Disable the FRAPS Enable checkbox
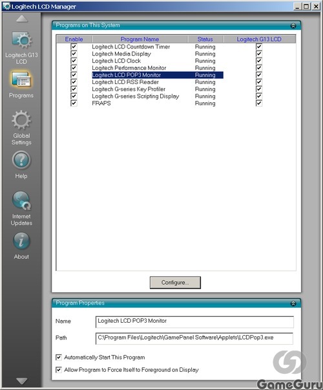 click(74, 103)
